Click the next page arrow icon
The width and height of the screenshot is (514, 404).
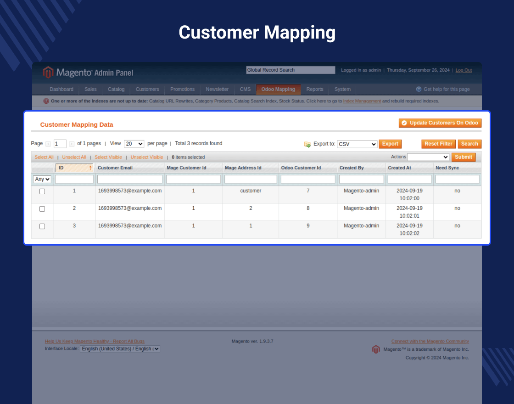coord(72,144)
